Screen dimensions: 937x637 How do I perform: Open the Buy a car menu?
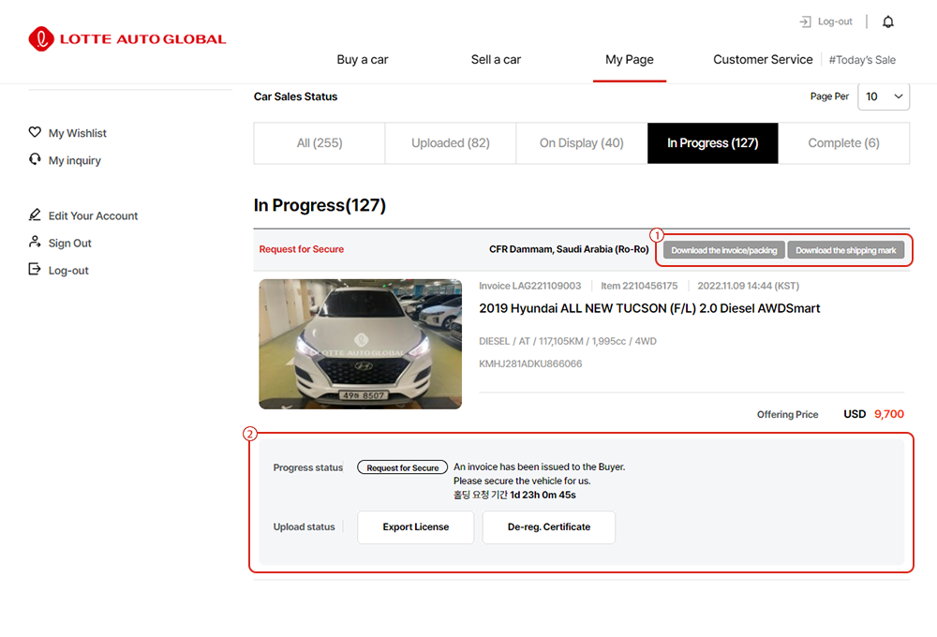tap(362, 60)
